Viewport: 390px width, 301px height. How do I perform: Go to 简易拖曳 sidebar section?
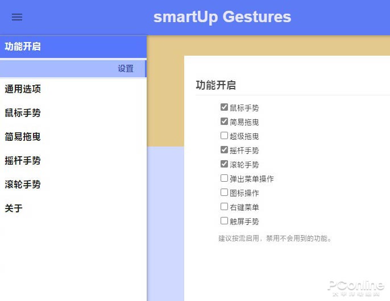tap(73, 137)
